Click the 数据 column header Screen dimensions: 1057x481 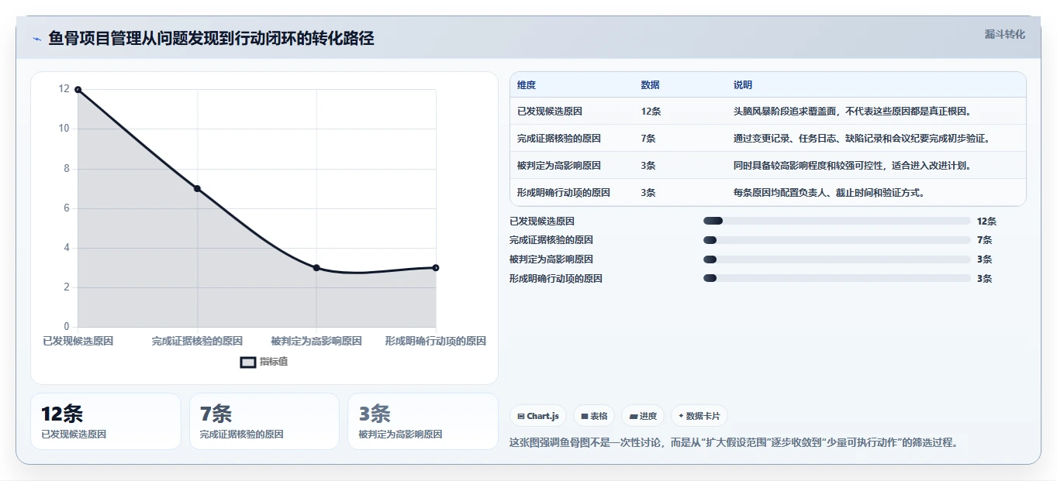click(x=651, y=85)
